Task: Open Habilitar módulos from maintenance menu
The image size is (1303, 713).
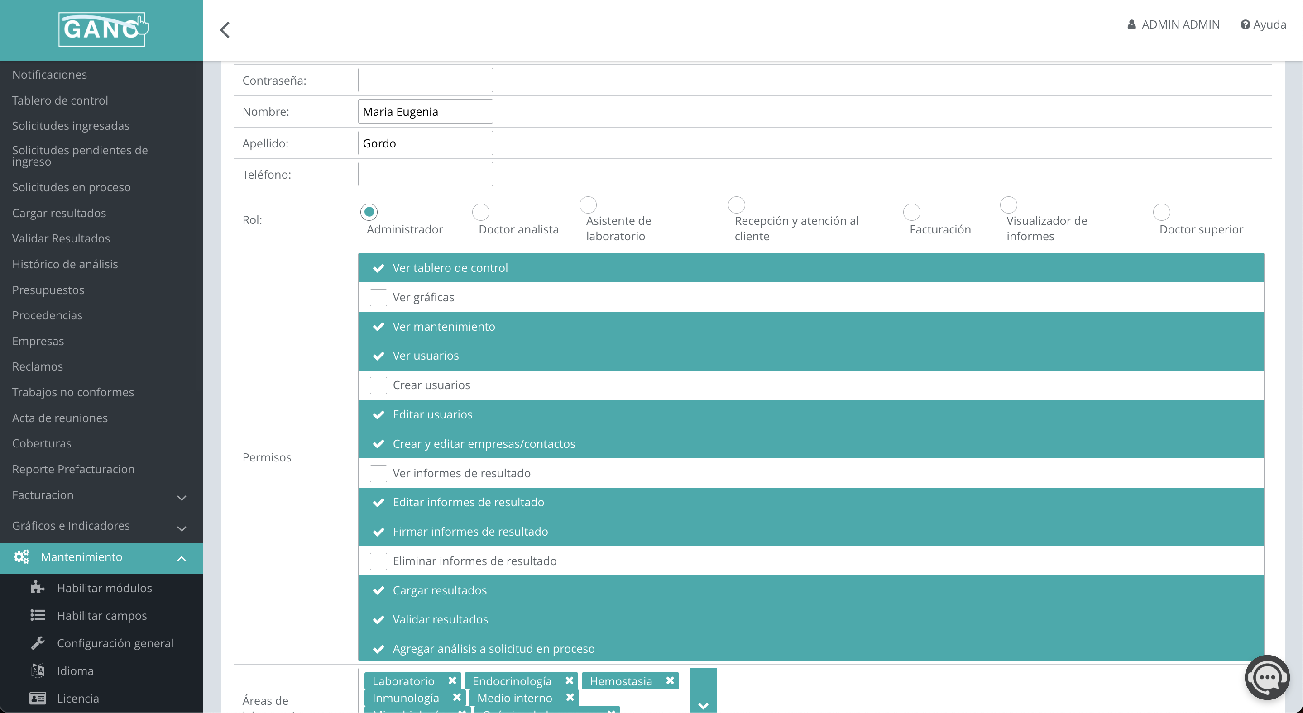Action: 104,588
